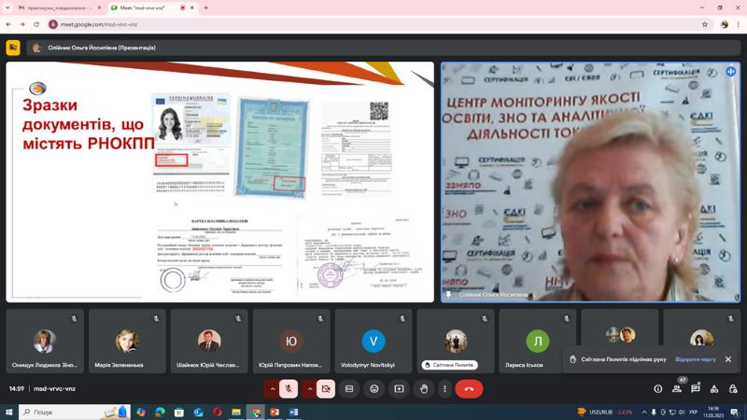Select Лариса Іськов participant tile
Screen dimensions: 747x420
point(538,341)
